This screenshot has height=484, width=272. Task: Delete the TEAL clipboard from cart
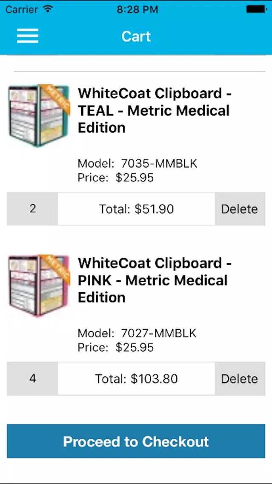click(239, 209)
